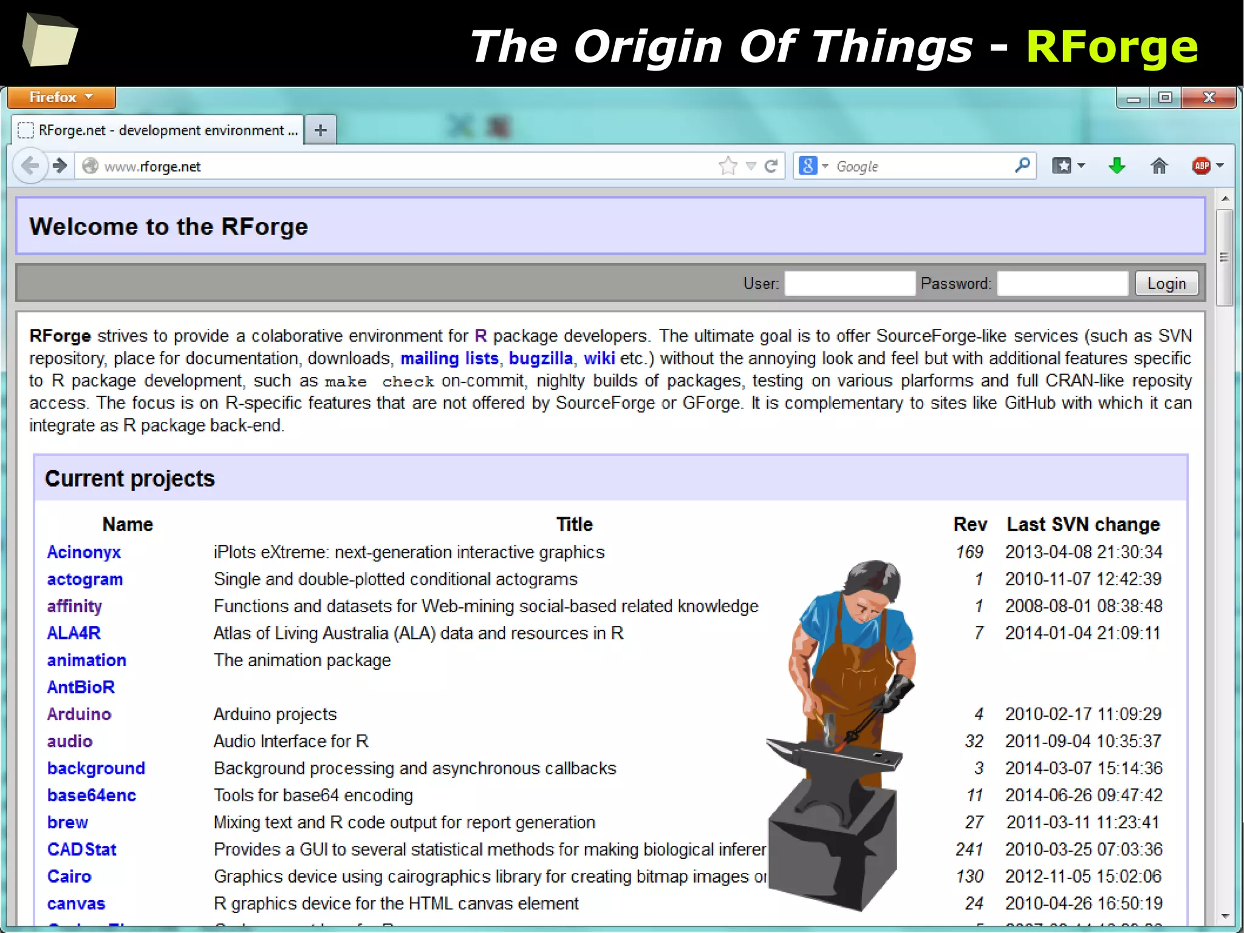Open the AntBioR project link

[81, 687]
